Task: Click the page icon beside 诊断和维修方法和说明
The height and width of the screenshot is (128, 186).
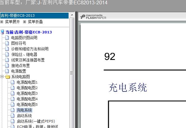Action: pyautogui.click(x=7, y=49)
